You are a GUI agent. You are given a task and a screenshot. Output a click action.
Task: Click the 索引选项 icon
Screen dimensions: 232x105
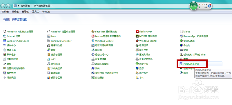click(x=49, y=64)
